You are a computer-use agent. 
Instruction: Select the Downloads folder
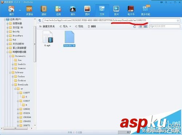tap(21, 85)
